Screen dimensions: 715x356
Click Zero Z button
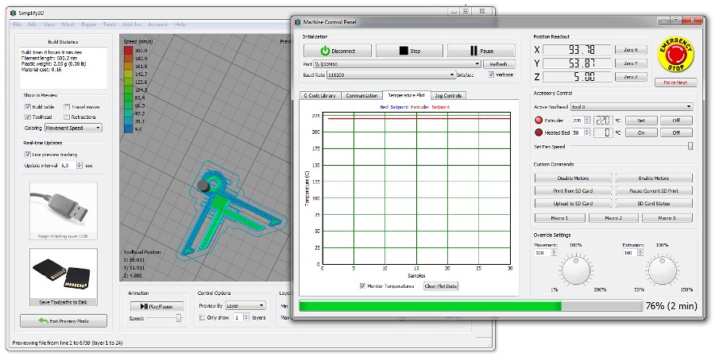pos(631,77)
